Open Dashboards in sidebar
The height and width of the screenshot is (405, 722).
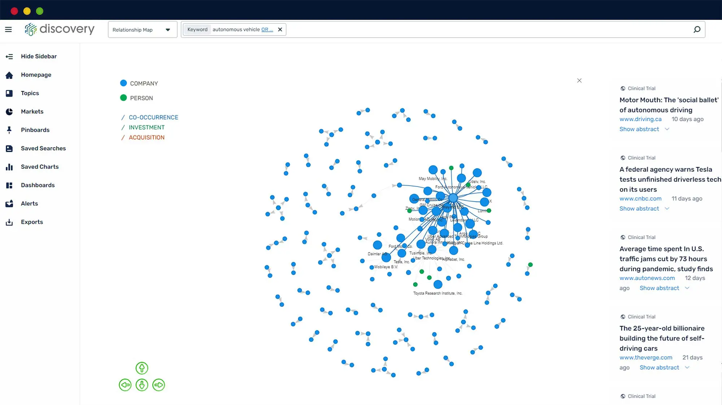38,185
